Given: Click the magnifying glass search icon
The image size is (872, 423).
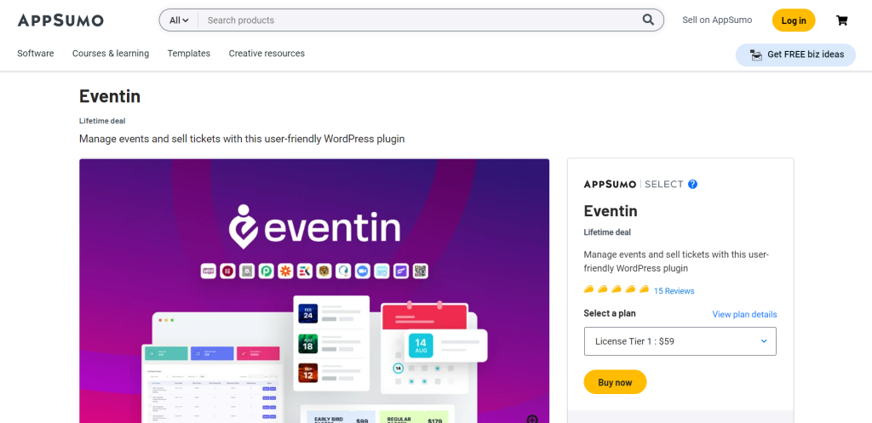Looking at the screenshot, I should tap(648, 20).
